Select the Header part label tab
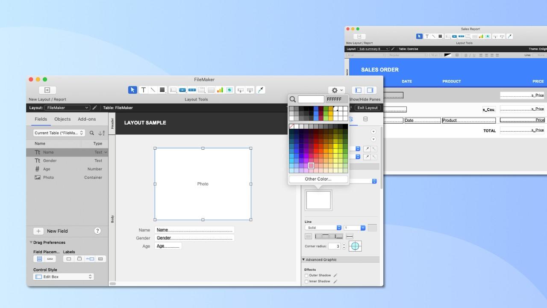Viewport: 547px width, 308px height. pos(112,124)
